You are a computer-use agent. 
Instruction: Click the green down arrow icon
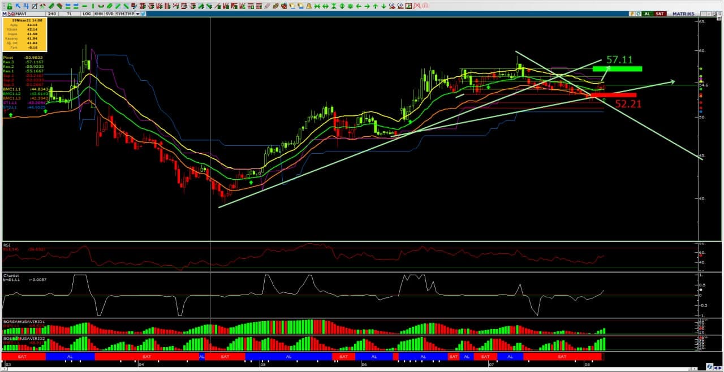tap(383, 6)
